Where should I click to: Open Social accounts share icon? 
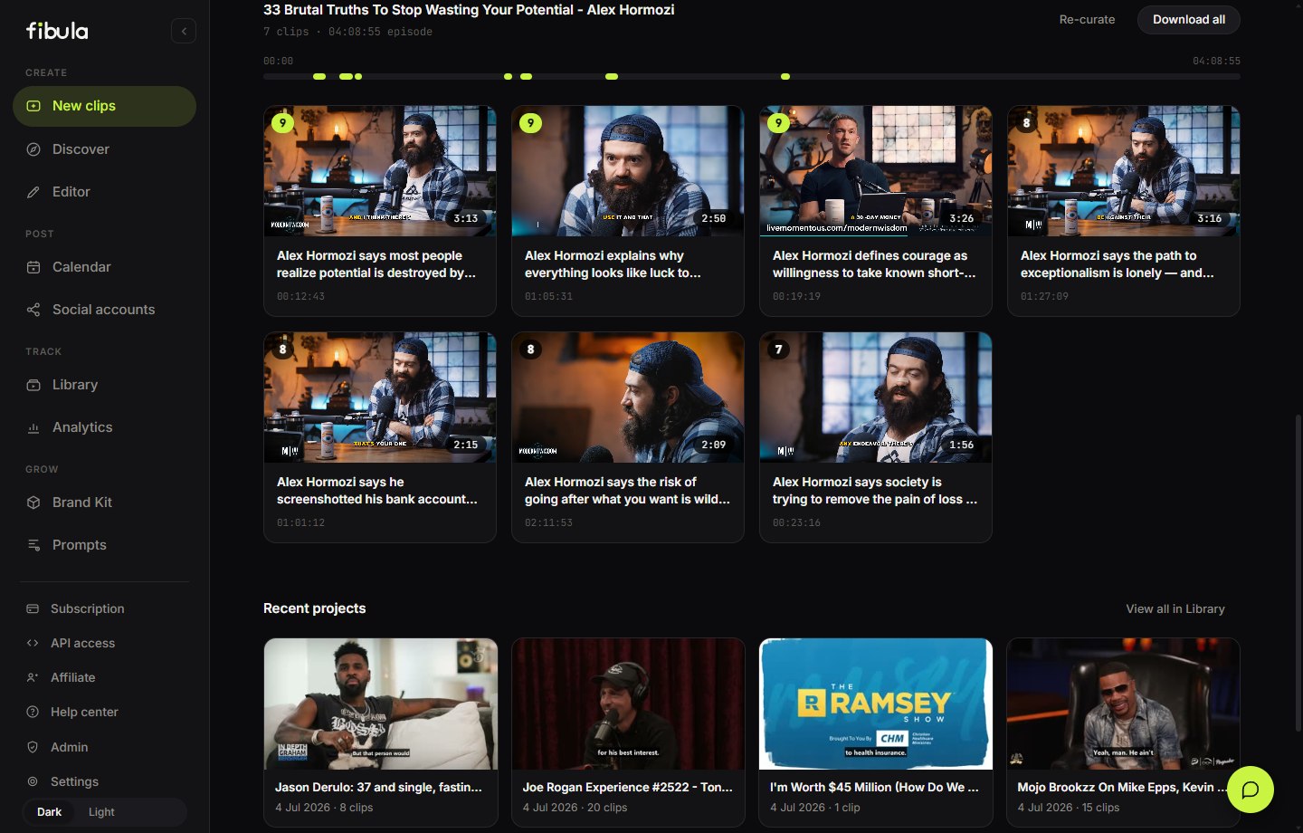click(x=33, y=310)
